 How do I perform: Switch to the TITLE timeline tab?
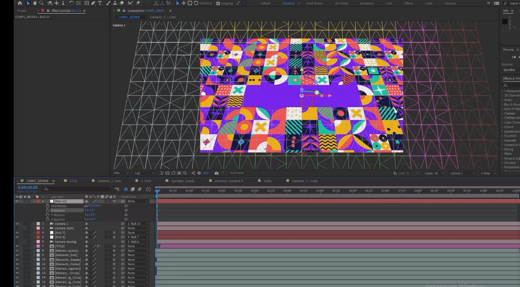[x=74, y=181]
